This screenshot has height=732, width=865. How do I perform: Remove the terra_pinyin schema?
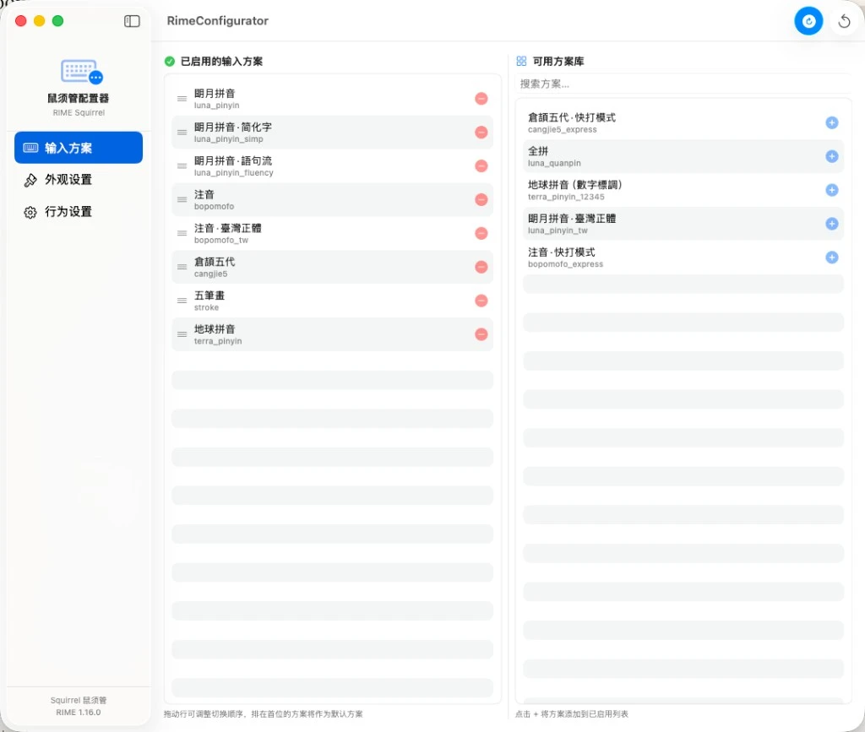[x=481, y=334]
